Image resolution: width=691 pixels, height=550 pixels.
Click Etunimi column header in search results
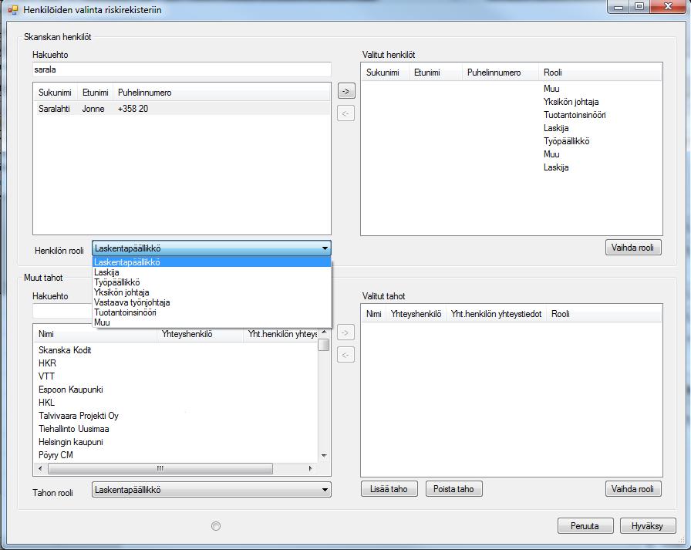tap(95, 93)
